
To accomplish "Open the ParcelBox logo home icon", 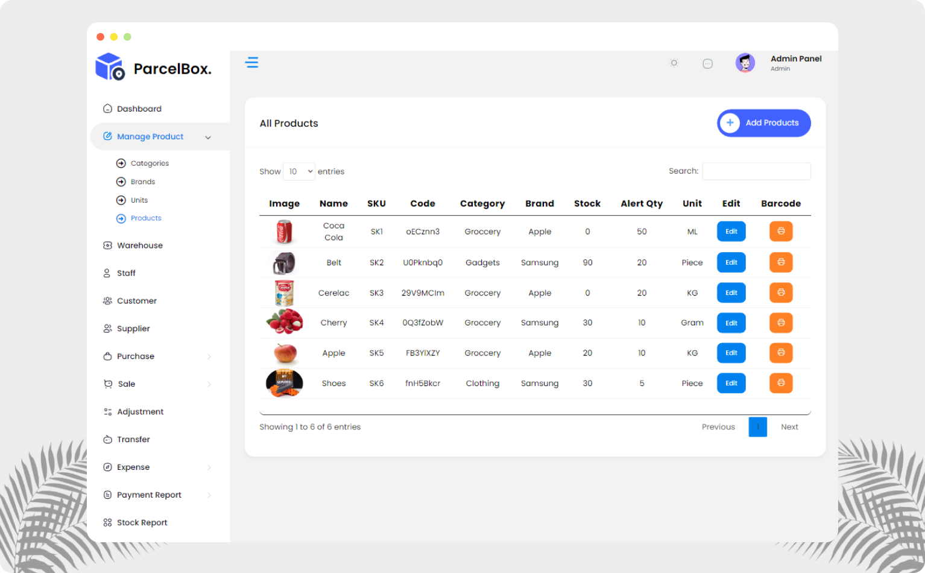I will click(x=109, y=67).
